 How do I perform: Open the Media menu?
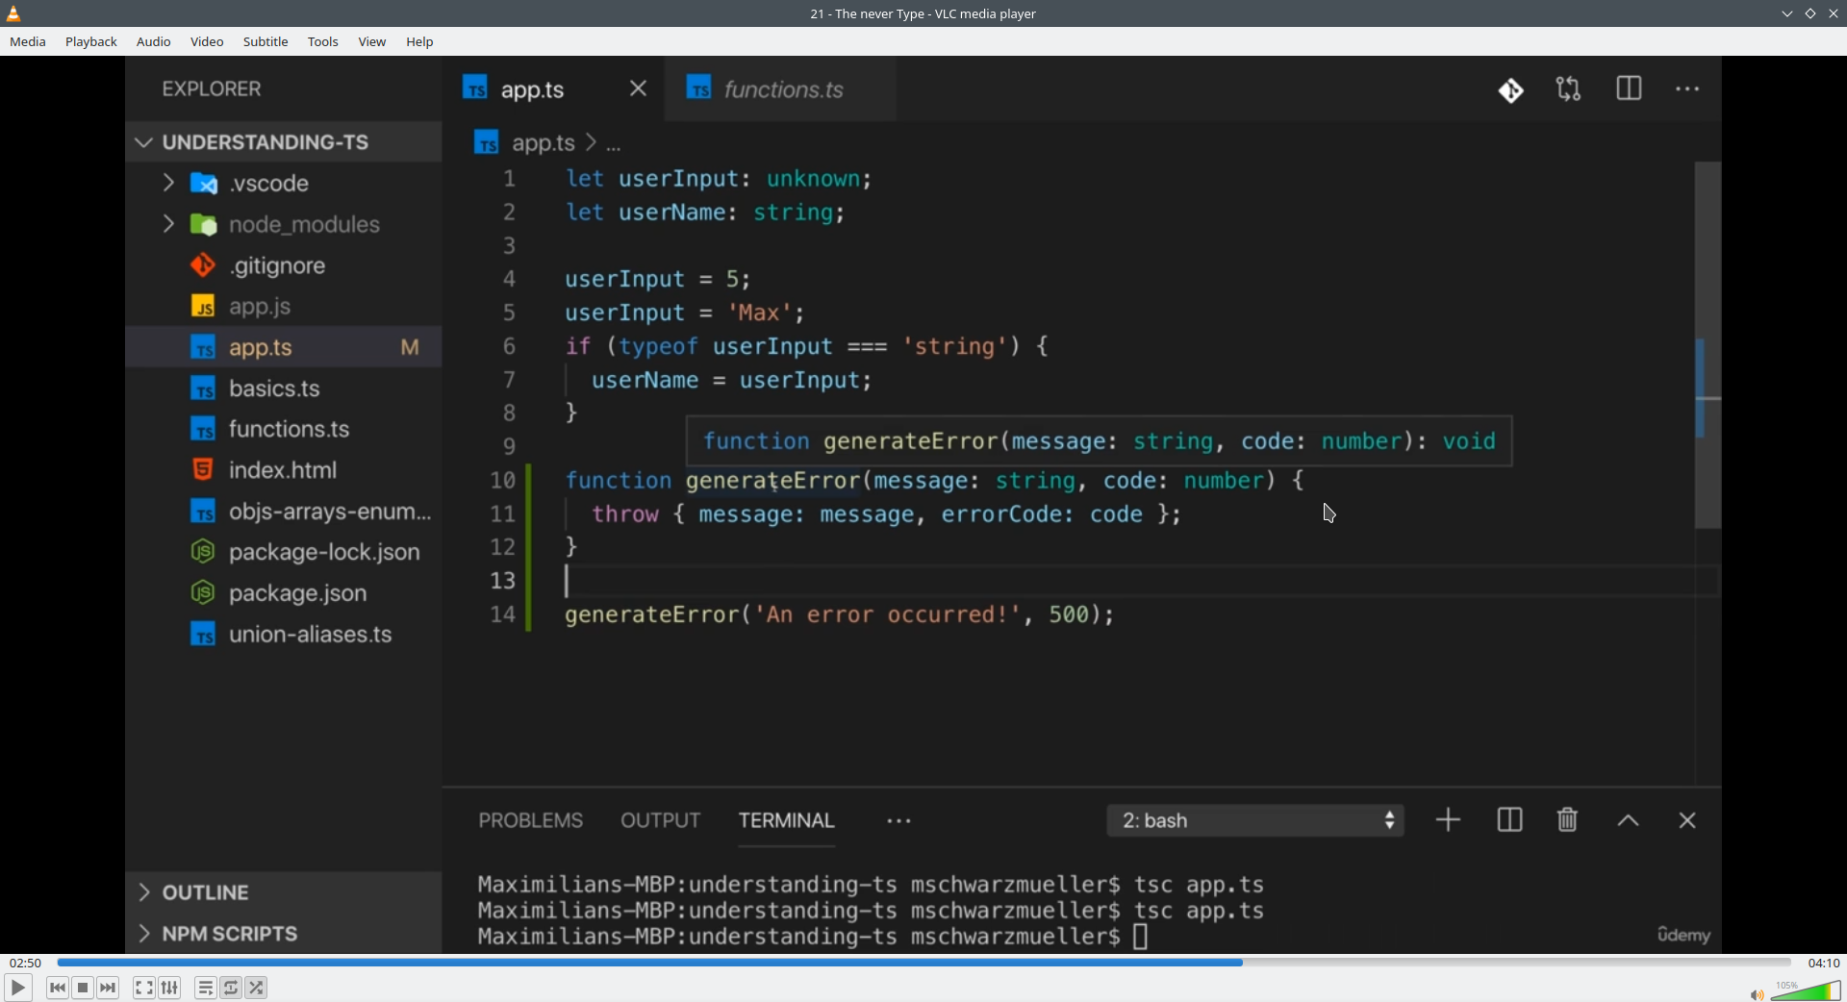click(x=28, y=42)
